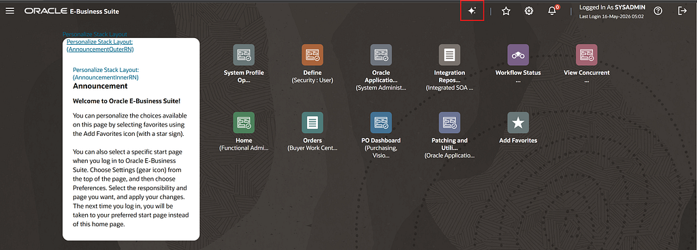Click the "Integration Repos..." tile label
The image size is (697, 250).
[449, 76]
